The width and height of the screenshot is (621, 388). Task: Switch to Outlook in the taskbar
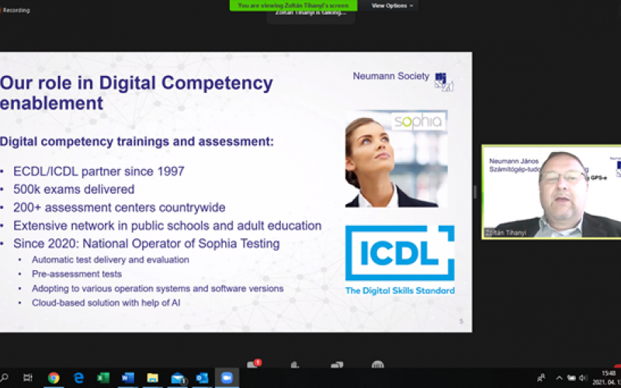(202, 378)
